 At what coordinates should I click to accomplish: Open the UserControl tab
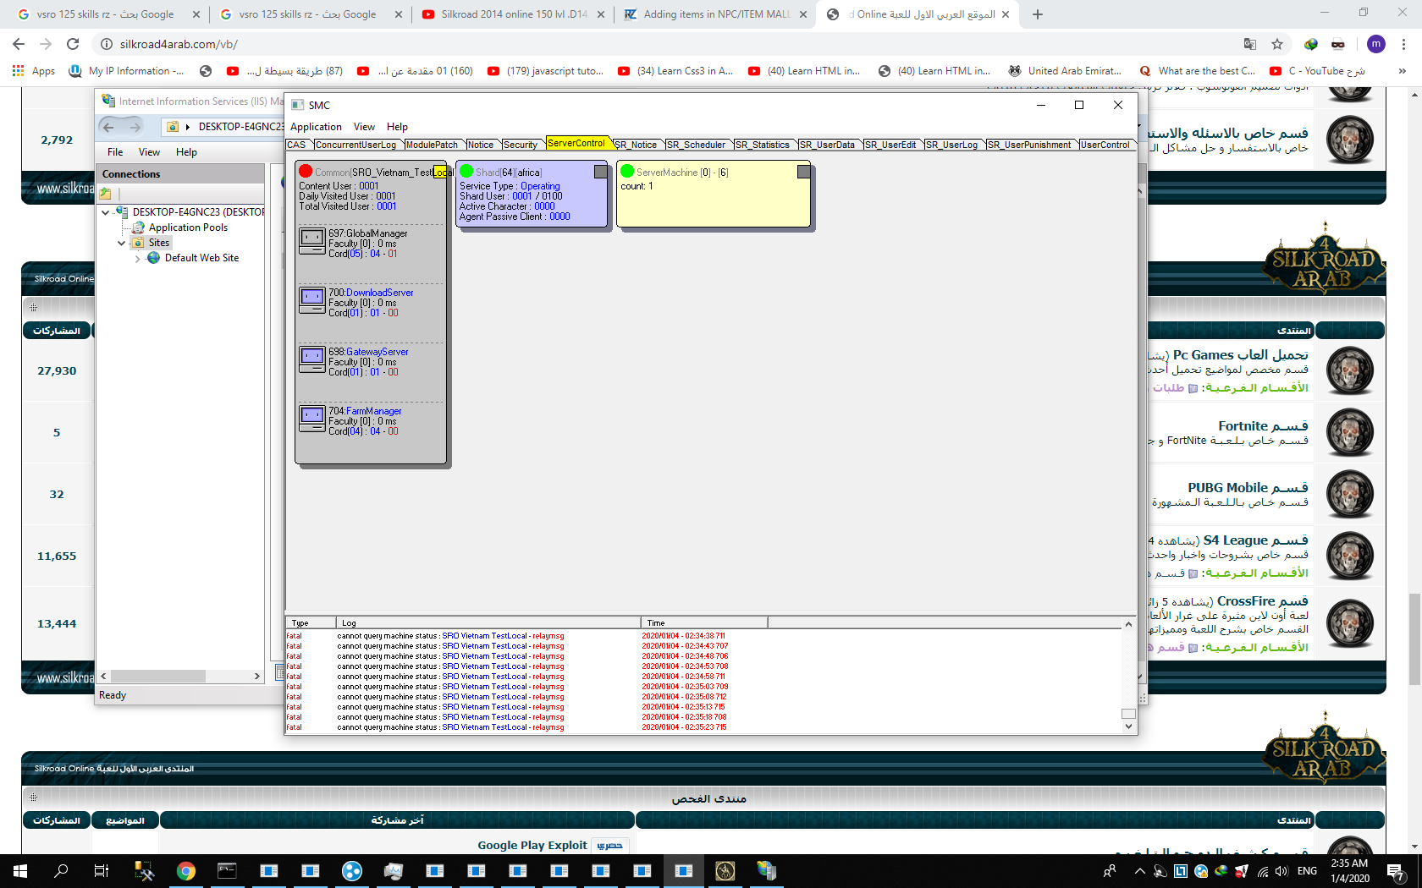(x=1105, y=145)
